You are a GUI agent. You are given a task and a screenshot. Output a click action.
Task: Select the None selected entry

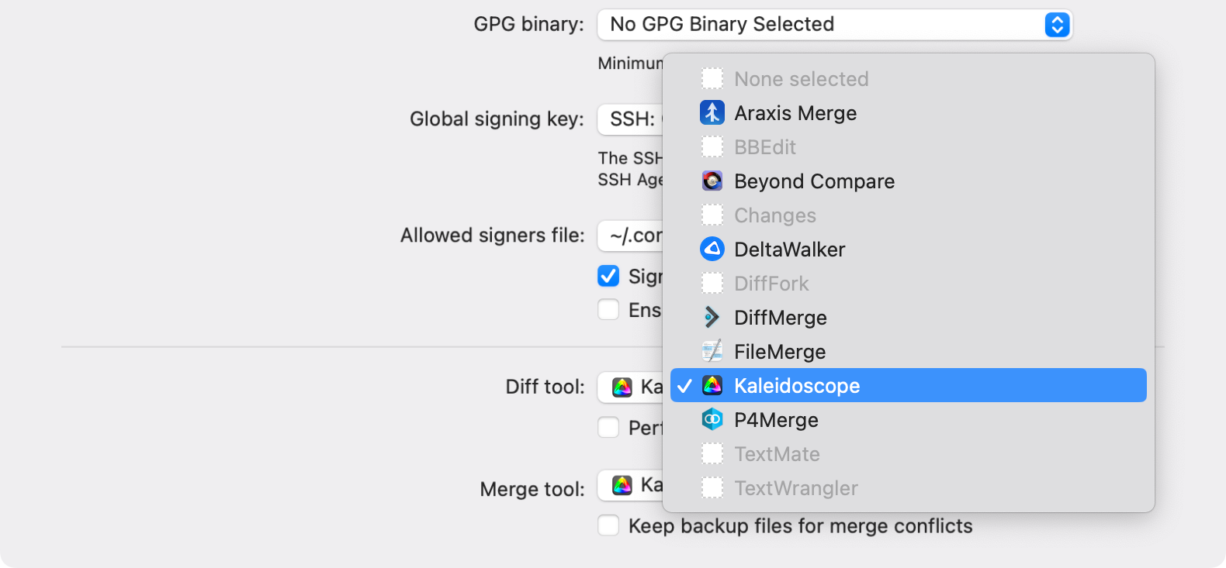click(801, 78)
